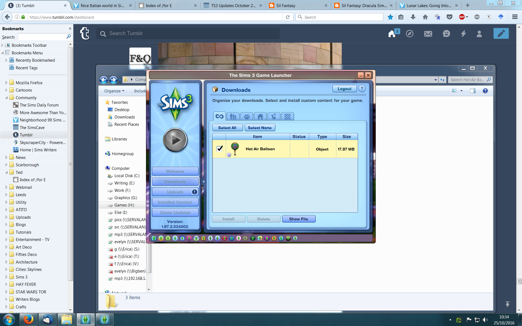This screenshot has width=522, height=326.
Task: Click the Sims 3 Play button
Action: pyautogui.click(x=175, y=140)
